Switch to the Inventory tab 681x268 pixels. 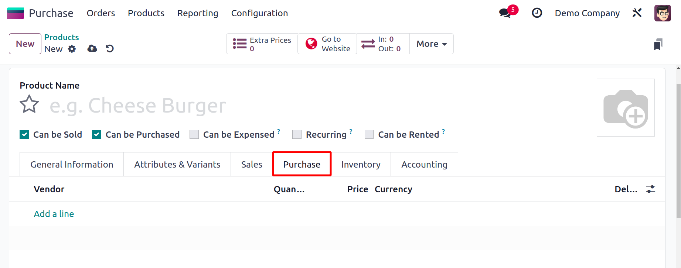[x=361, y=165]
